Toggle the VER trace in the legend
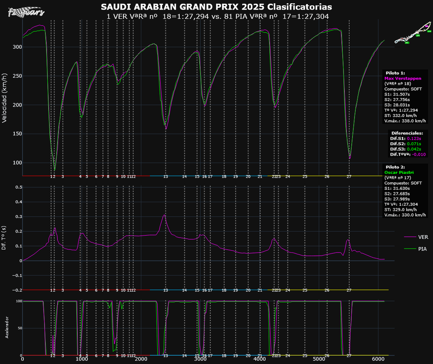Screen dimensions: 433x364 click(416, 237)
